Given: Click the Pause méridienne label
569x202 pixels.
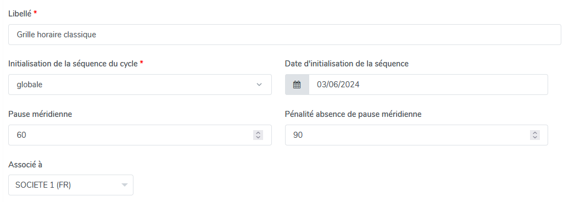Looking at the screenshot, I should coord(40,114).
